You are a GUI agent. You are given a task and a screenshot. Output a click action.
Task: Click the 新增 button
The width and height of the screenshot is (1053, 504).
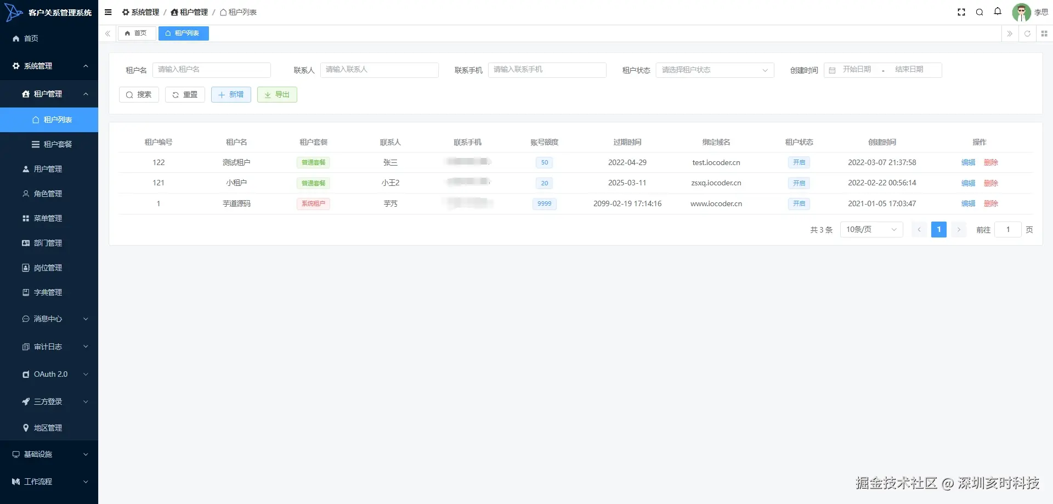pyautogui.click(x=231, y=95)
